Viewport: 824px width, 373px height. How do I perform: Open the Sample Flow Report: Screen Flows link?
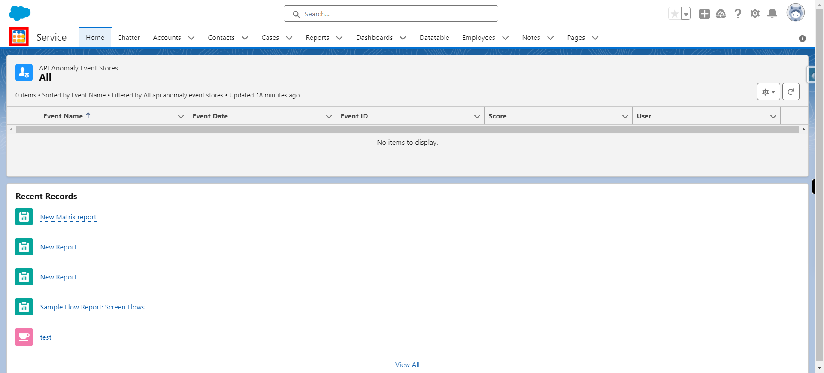coord(92,307)
